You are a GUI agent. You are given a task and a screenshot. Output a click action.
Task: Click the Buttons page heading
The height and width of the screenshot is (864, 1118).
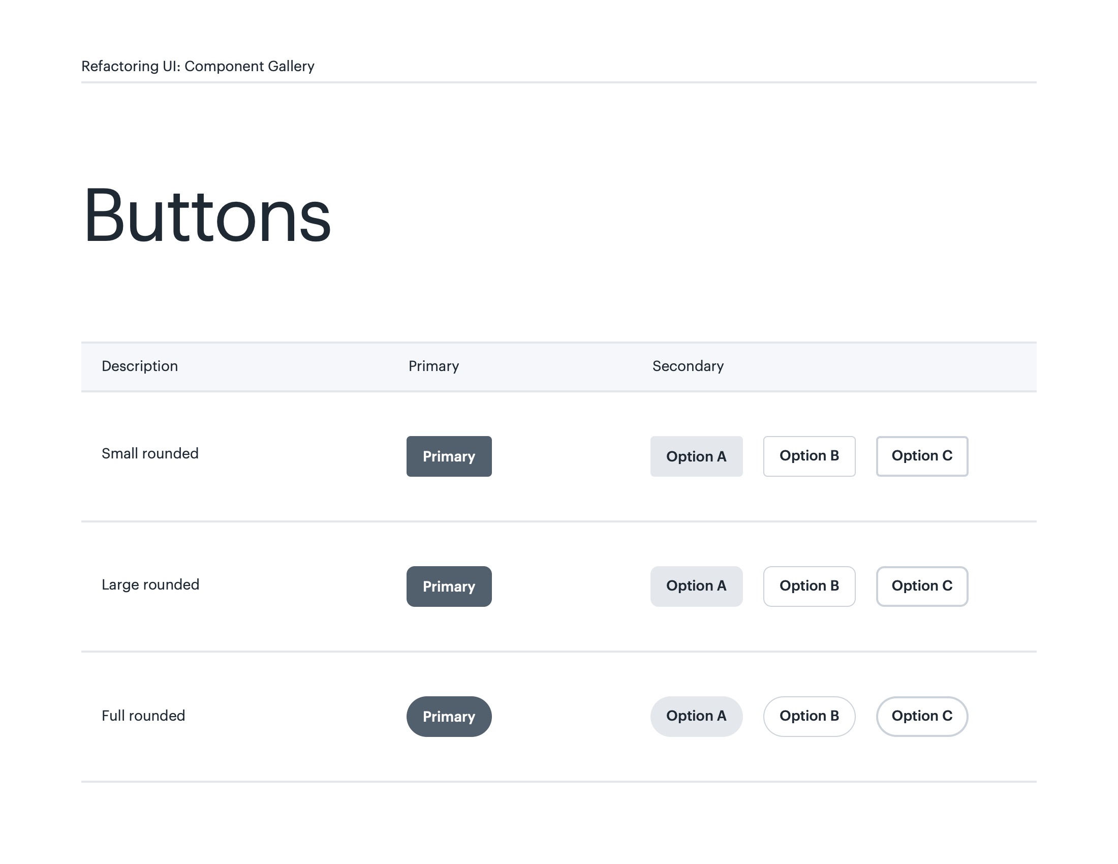(x=207, y=216)
